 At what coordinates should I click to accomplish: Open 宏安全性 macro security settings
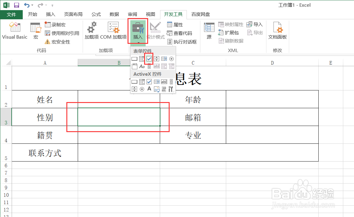[x=57, y=42]
